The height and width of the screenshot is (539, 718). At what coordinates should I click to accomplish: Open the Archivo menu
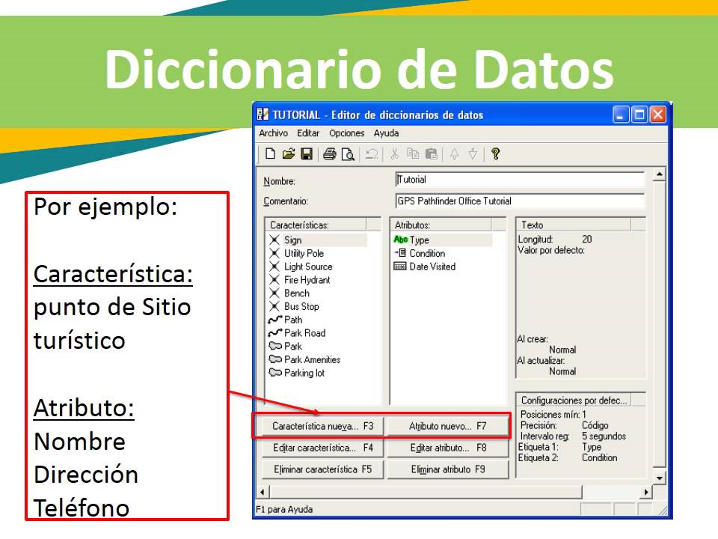(x=274, y=133)
